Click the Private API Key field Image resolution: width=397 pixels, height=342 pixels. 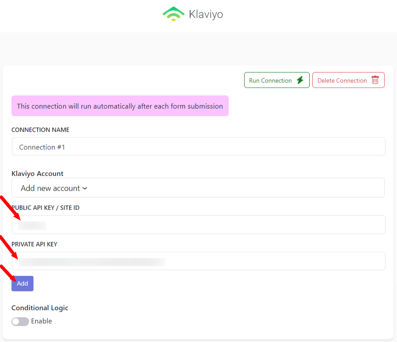198,261
